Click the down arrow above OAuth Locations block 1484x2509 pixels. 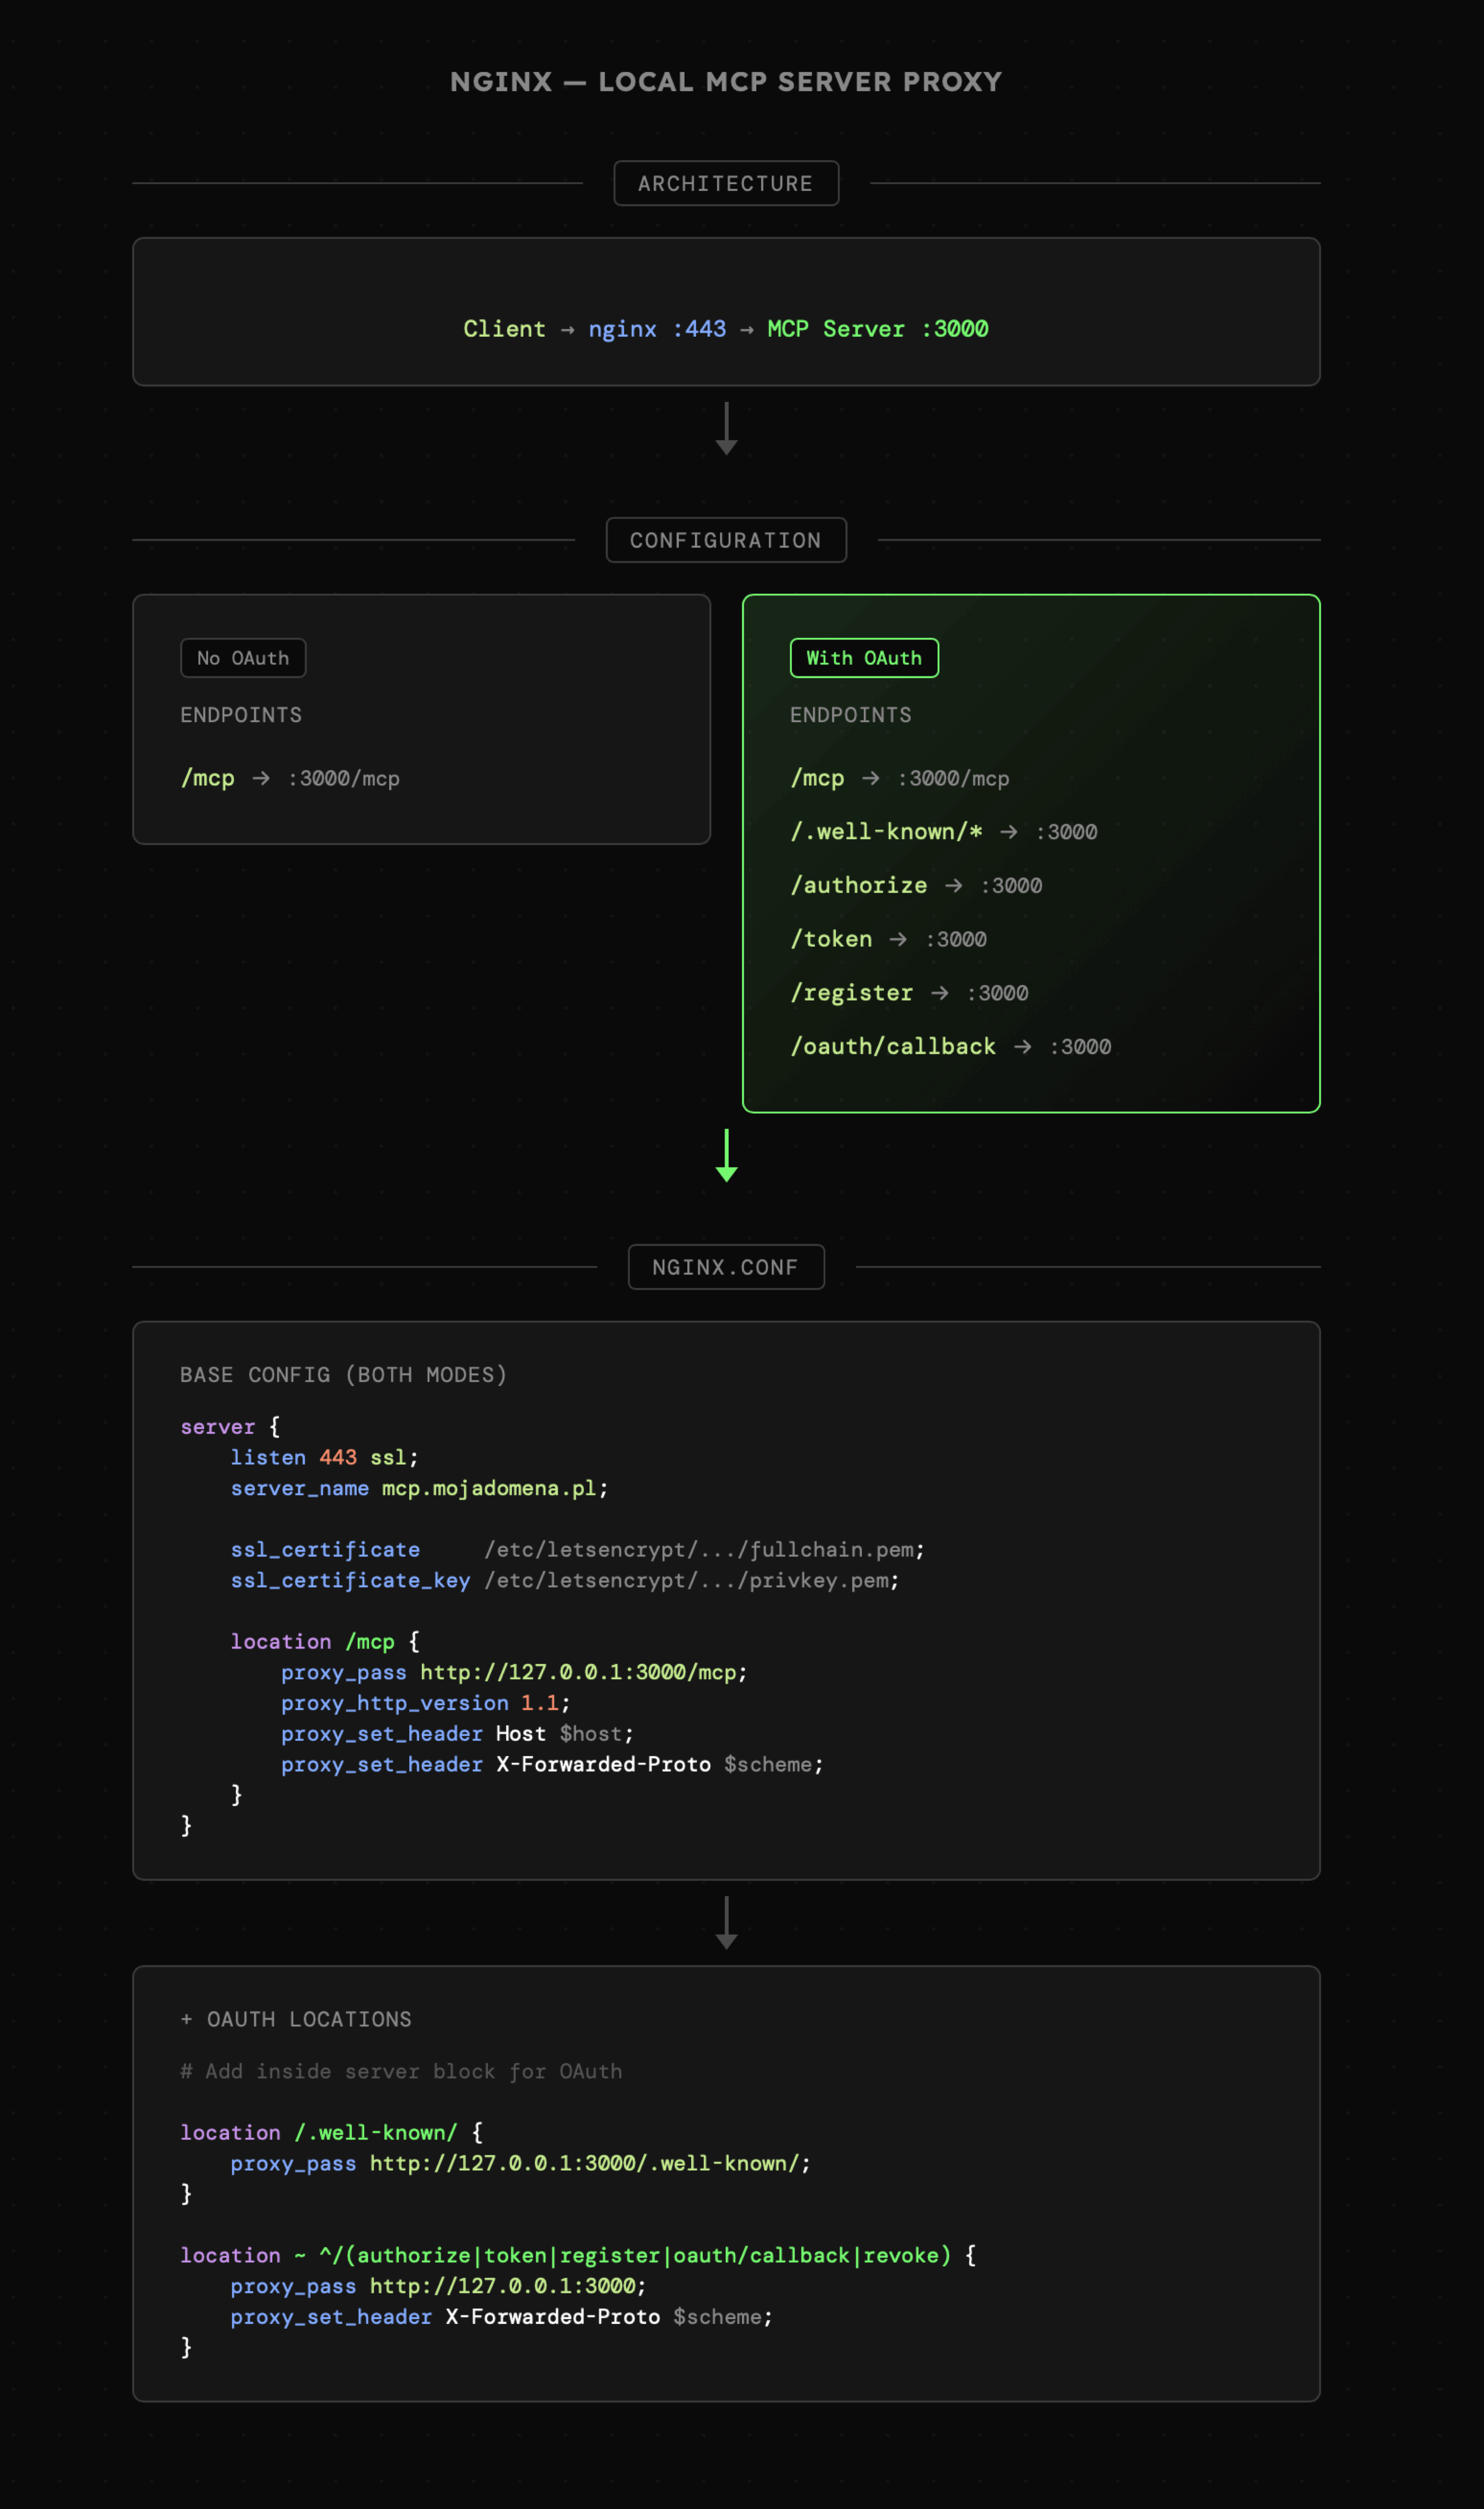click(x=726, y=1923)
